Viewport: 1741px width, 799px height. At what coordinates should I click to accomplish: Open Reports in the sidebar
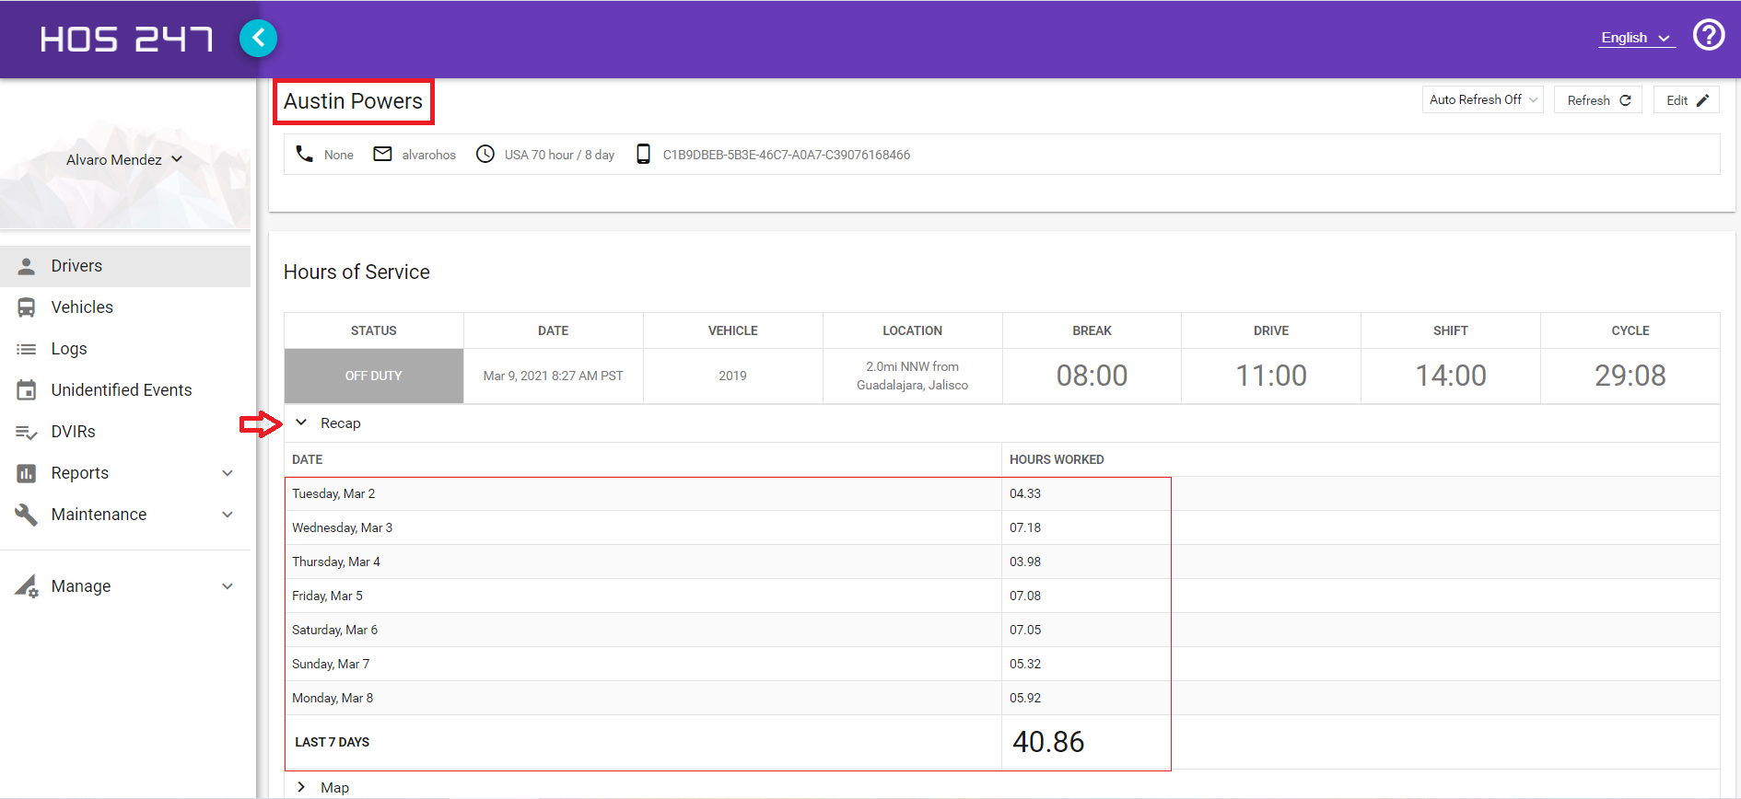click(x=125, y=473)
